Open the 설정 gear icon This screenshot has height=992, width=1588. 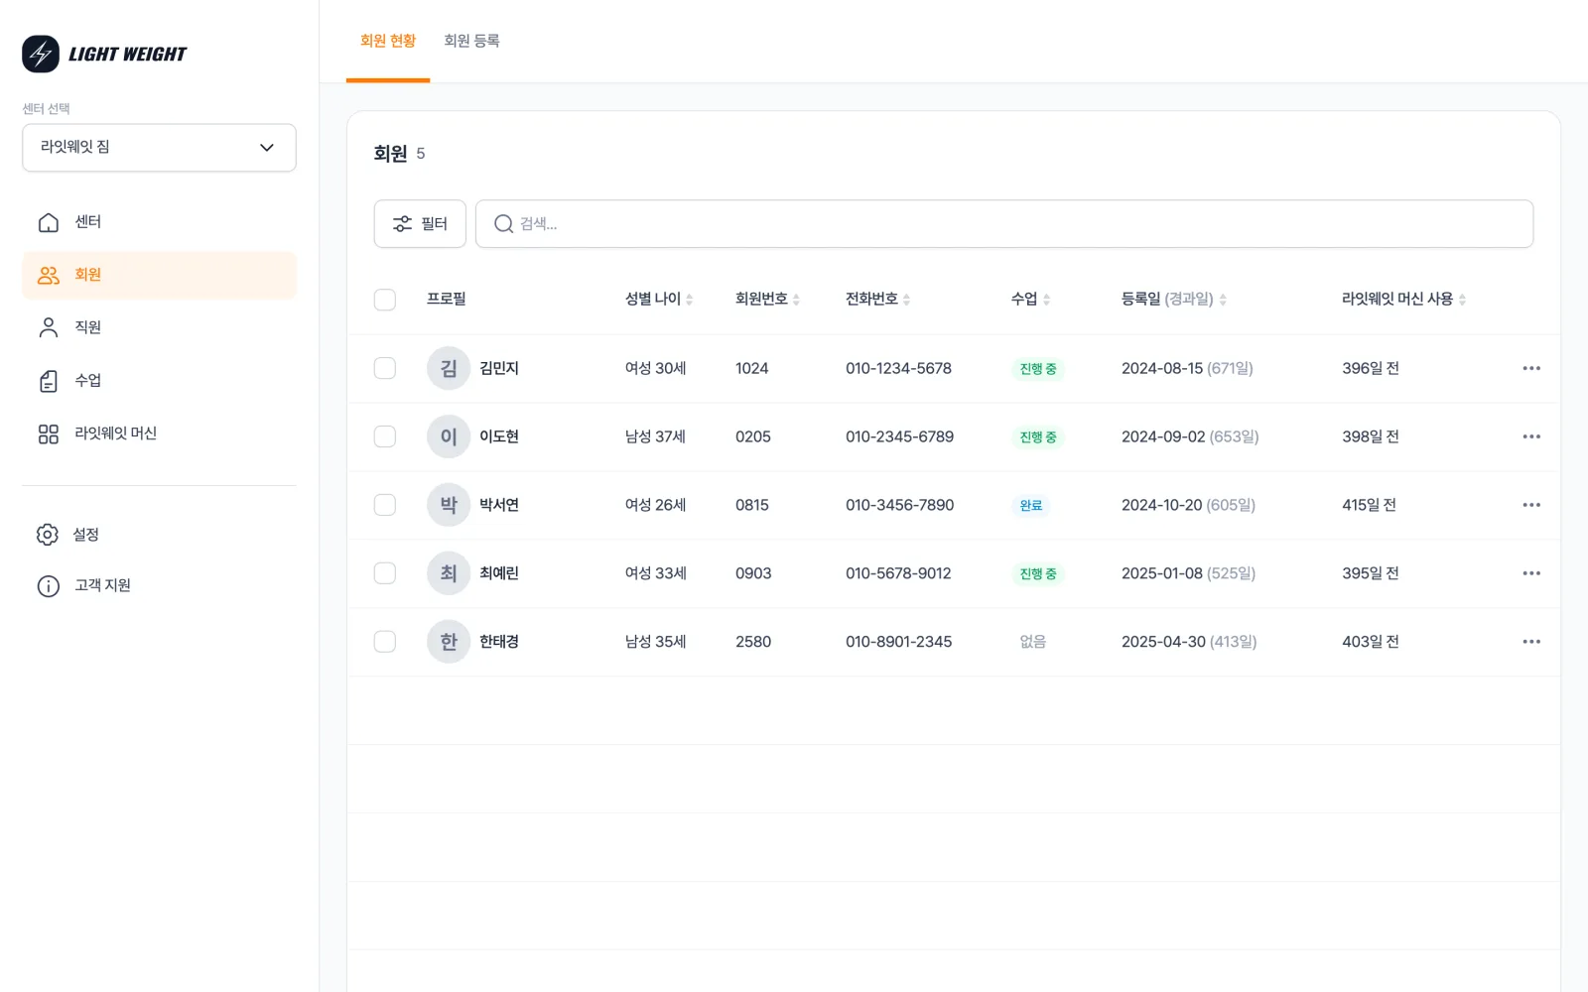[47, 535]
